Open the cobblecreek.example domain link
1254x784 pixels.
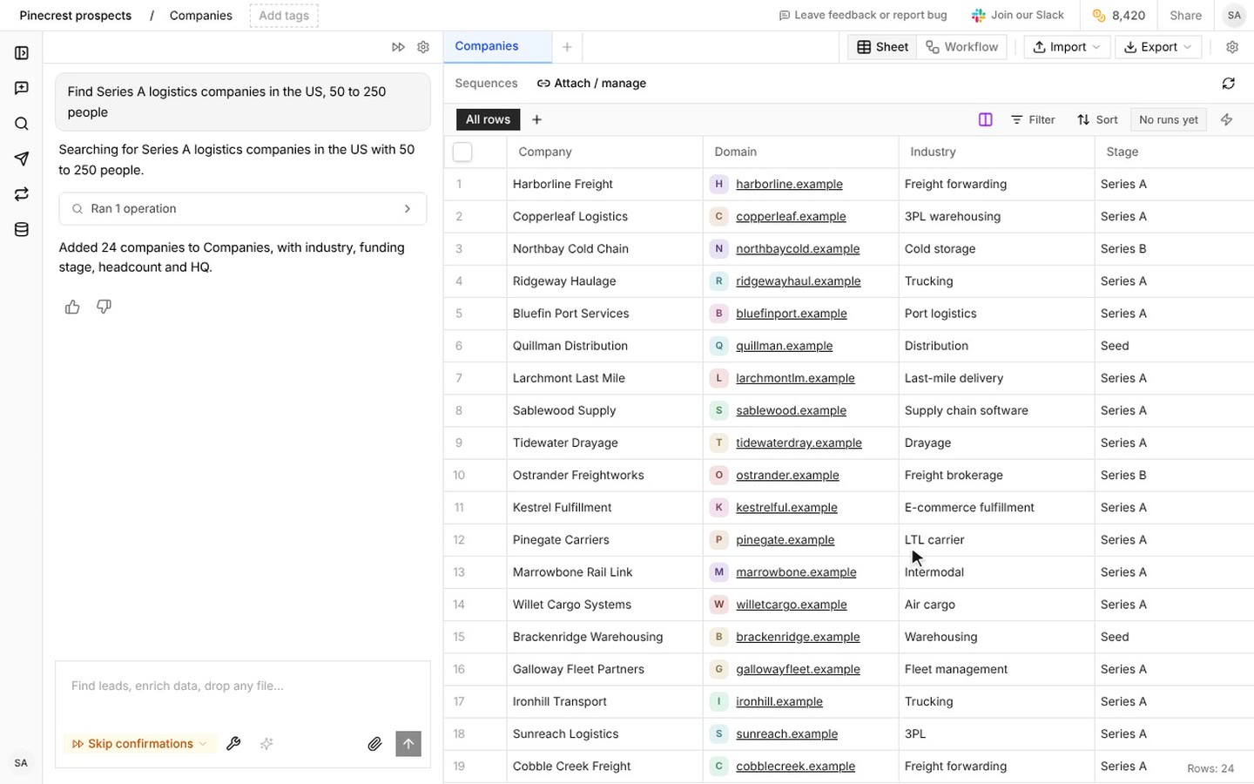click(x=795, y=767)
